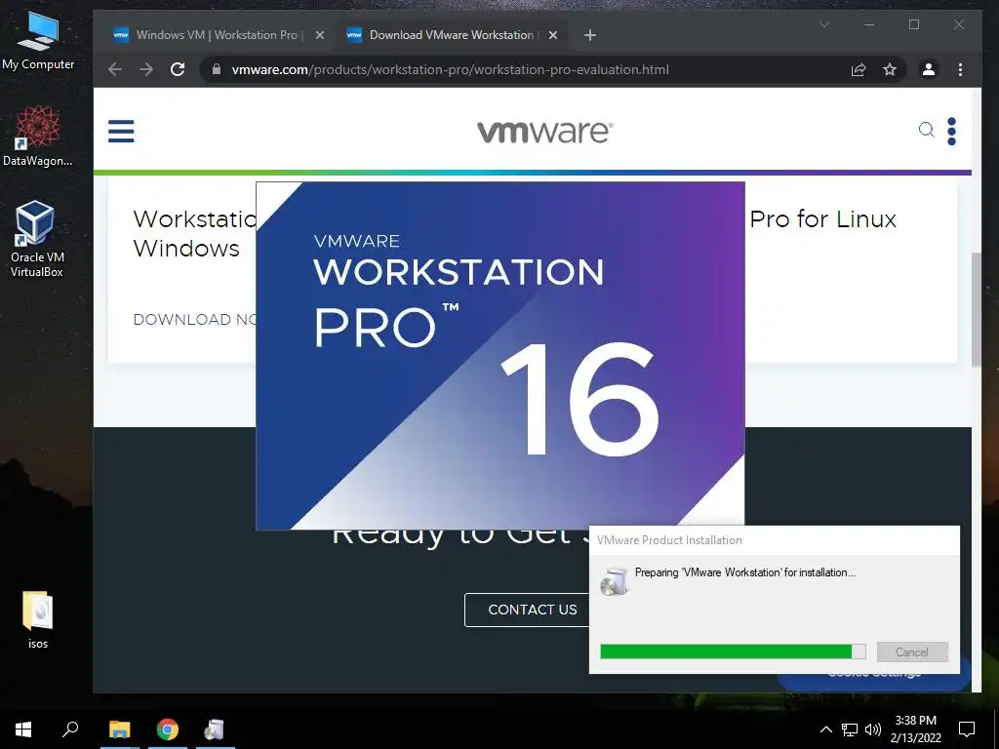Open File Explorer from the taskbar

119,729
